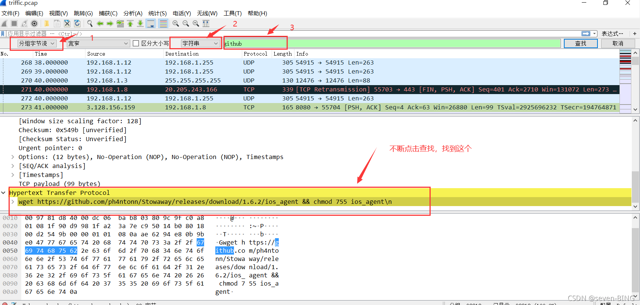Click the packet list color minimap

coord(625,81)
